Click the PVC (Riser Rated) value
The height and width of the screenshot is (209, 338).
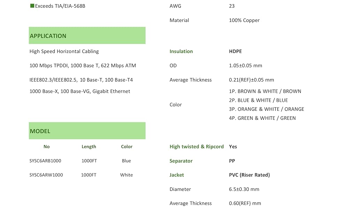[249, 175]
